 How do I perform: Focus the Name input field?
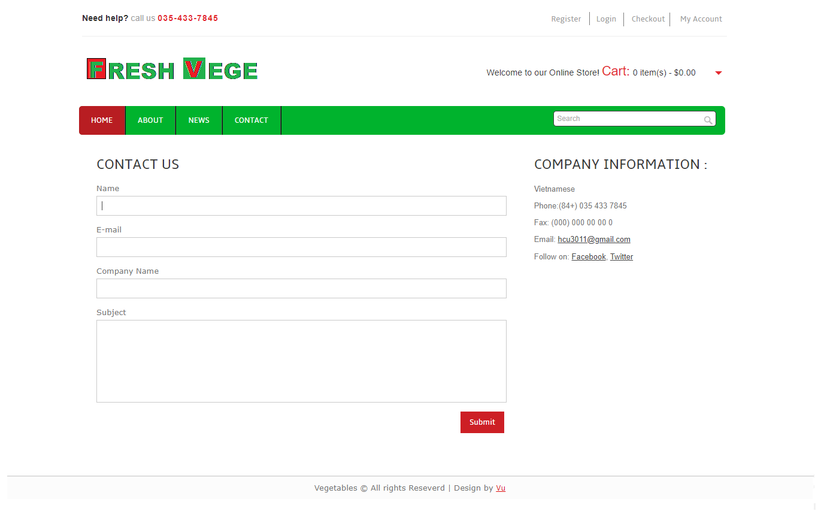coord(301,205)
